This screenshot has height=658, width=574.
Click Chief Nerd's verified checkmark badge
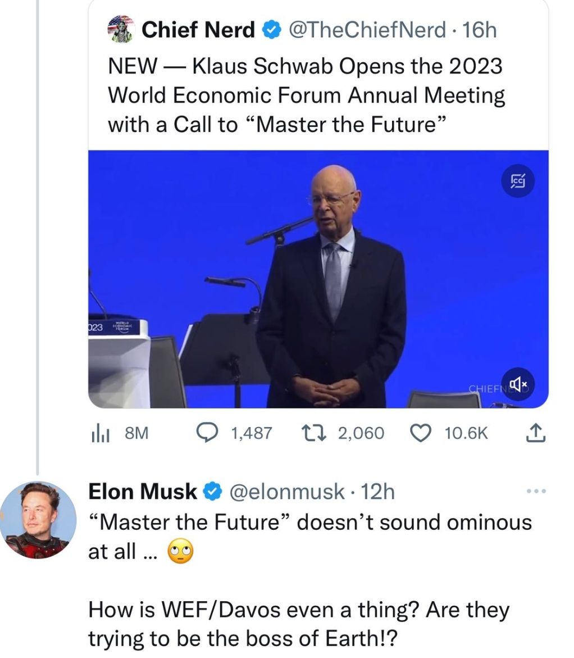272,30
